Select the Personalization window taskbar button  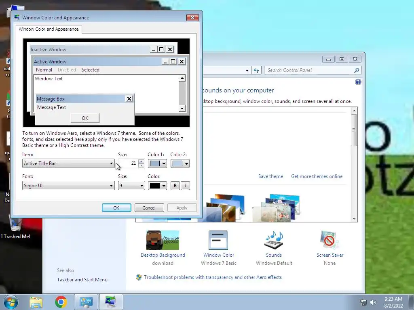[111, 302]
